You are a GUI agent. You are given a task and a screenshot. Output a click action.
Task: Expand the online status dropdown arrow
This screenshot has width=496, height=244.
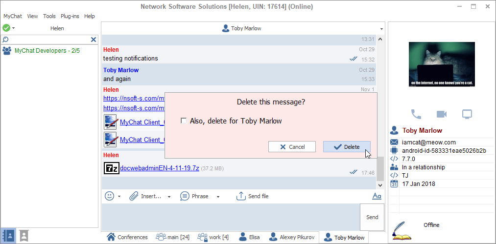tap(13, 28)
